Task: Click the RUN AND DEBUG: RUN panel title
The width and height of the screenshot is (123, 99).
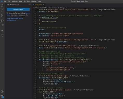Action: (13, 5)
